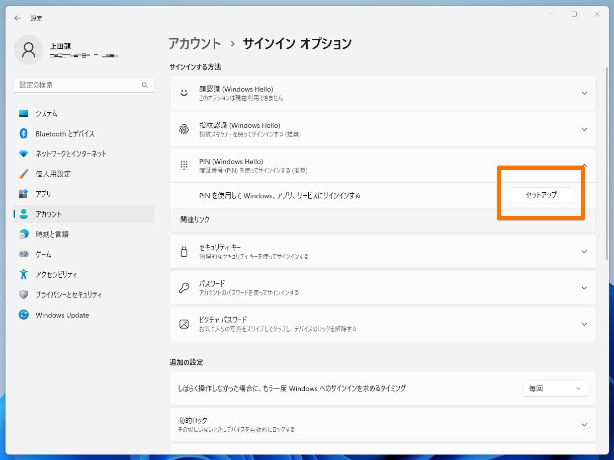Click the セキュリティ キー USB icon
This screenshot has width=614, height=460.
pyautogui.click(x=184, y=252)
